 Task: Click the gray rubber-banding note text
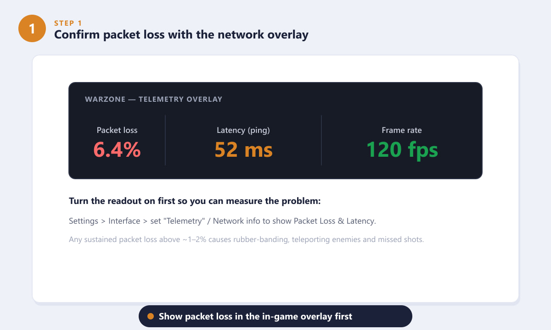246,239
